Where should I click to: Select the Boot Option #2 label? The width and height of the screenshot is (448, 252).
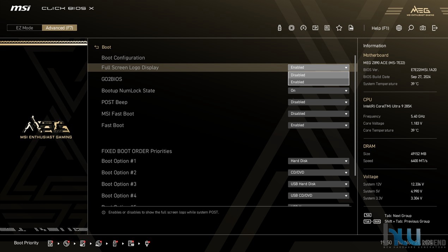[119, 173]
